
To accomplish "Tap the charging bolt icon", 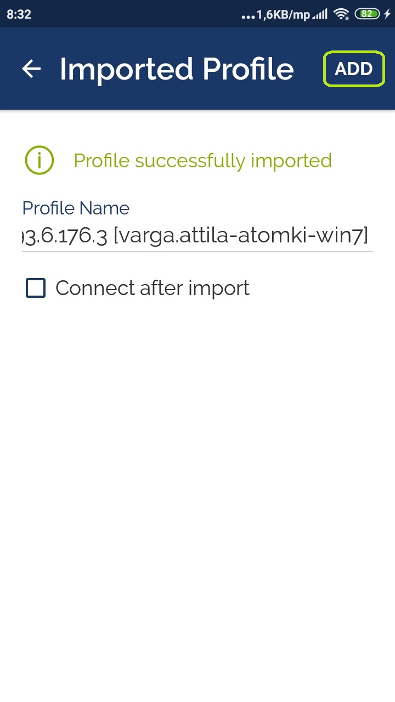I will (x=387, y=14).
